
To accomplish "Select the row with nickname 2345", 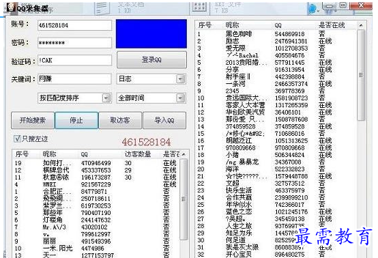I will [x=276, y=91].
